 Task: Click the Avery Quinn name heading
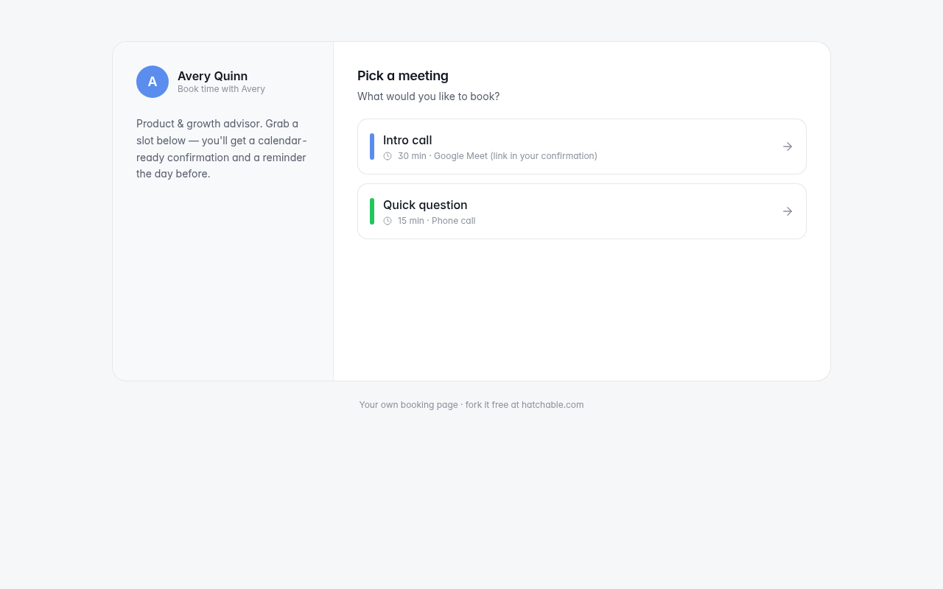[x=212, y=76]
